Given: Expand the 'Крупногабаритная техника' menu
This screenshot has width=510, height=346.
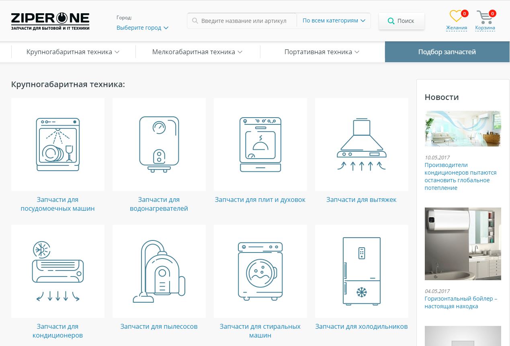Looking at the screenshot, I should (73, 52).
